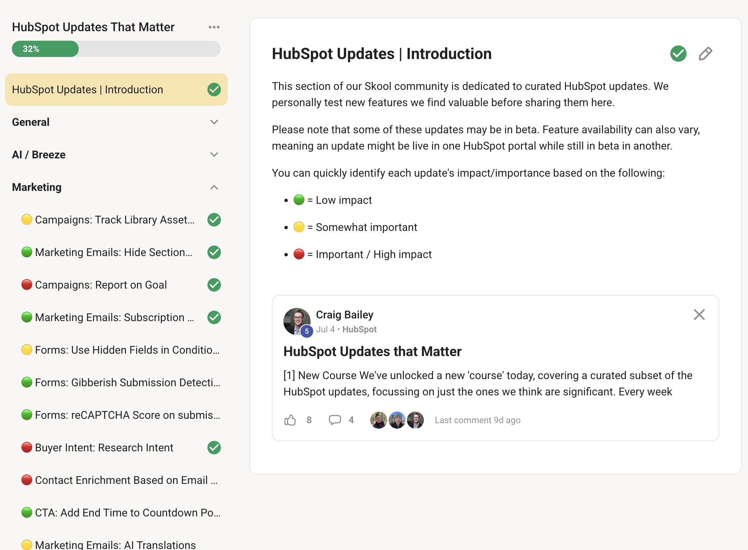Screen dimensions: 748x550
Task: Select HubSpot Updates | Introduction in the sidebar
Action: click(x=116, y=90)
